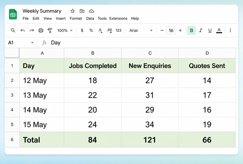Select row 1 header
Image resolution: width=243 pixels, height=164 pixels.
(12, 66)
